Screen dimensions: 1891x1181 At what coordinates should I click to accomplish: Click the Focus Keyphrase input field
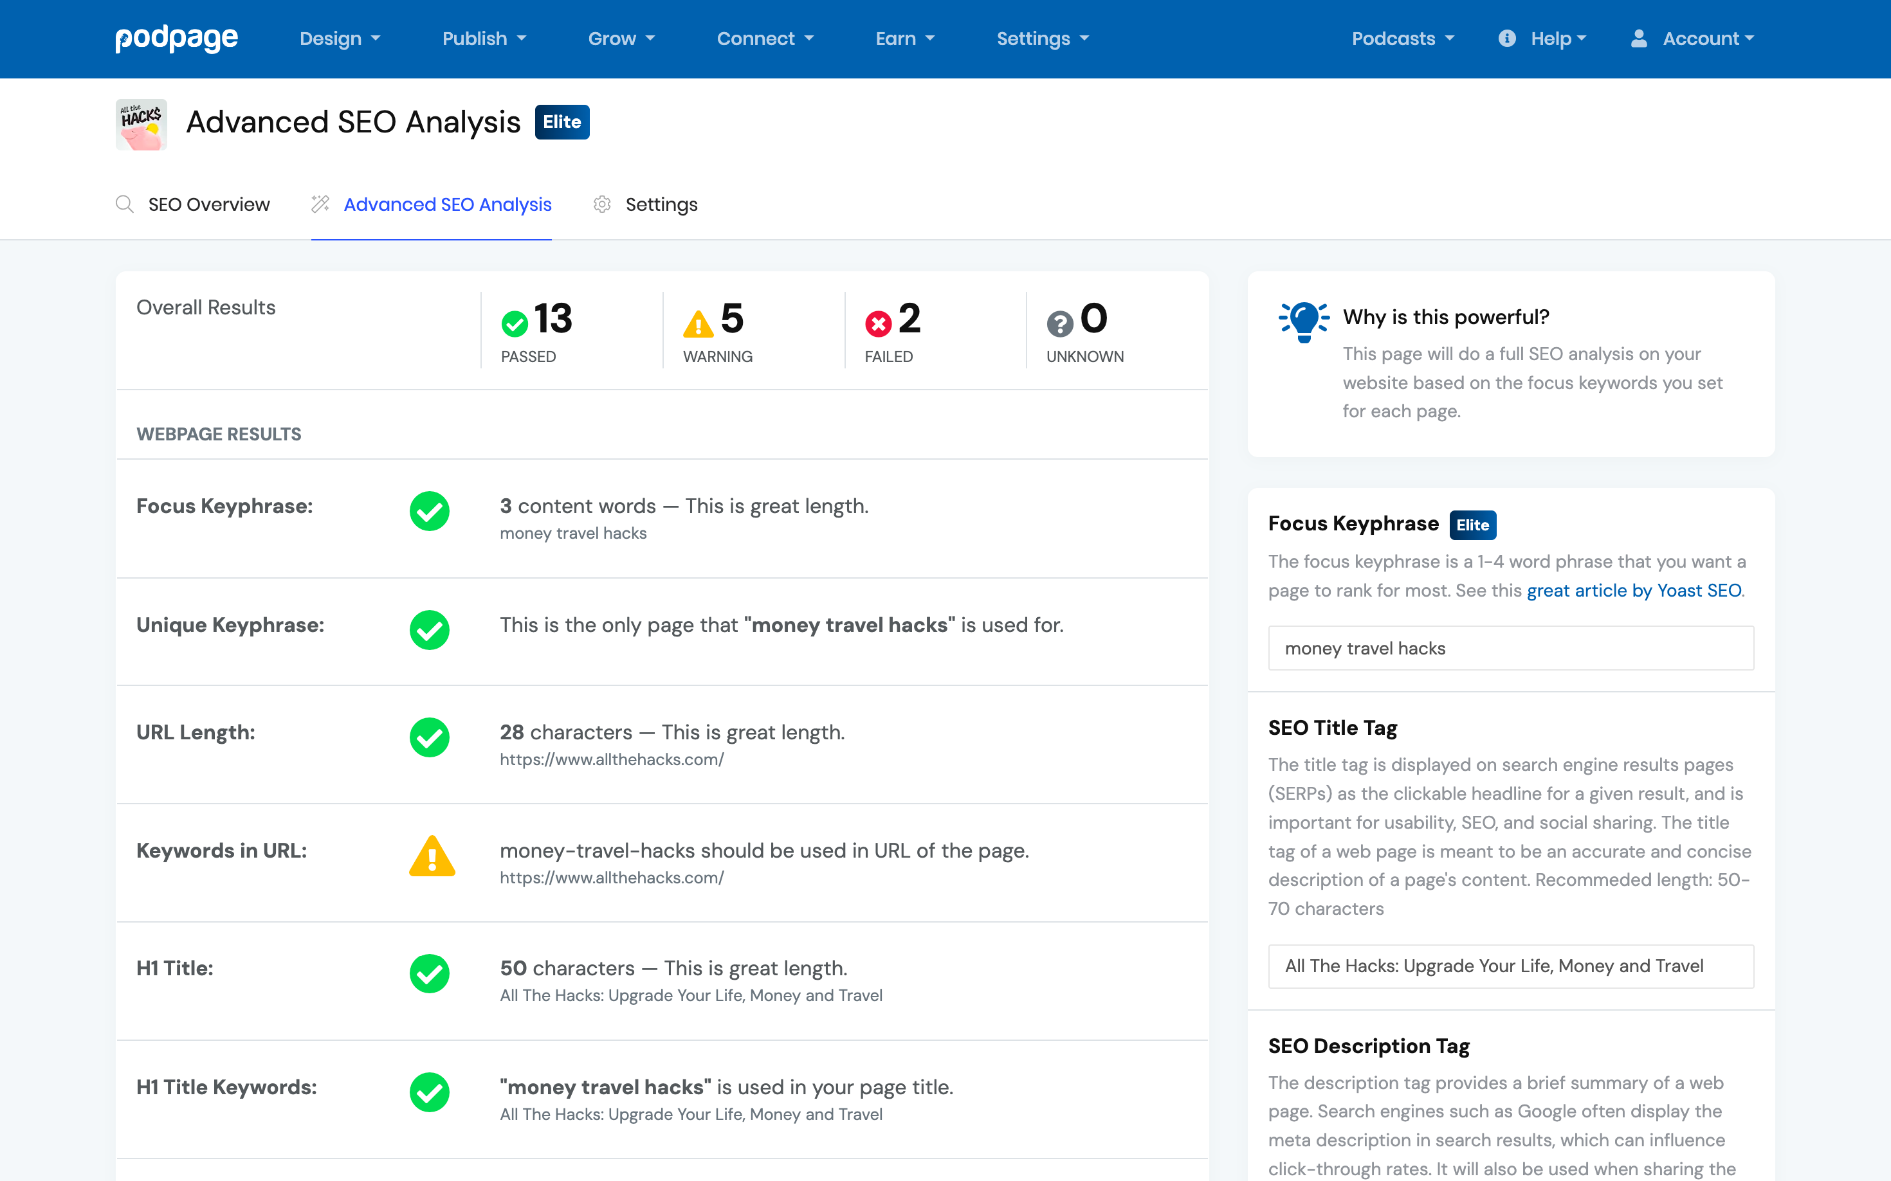click(1510, 648)
